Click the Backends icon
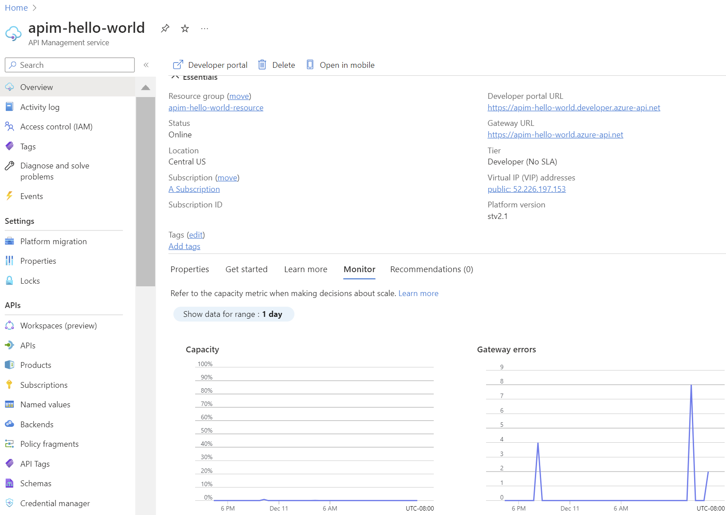 [x=9, y=424]
